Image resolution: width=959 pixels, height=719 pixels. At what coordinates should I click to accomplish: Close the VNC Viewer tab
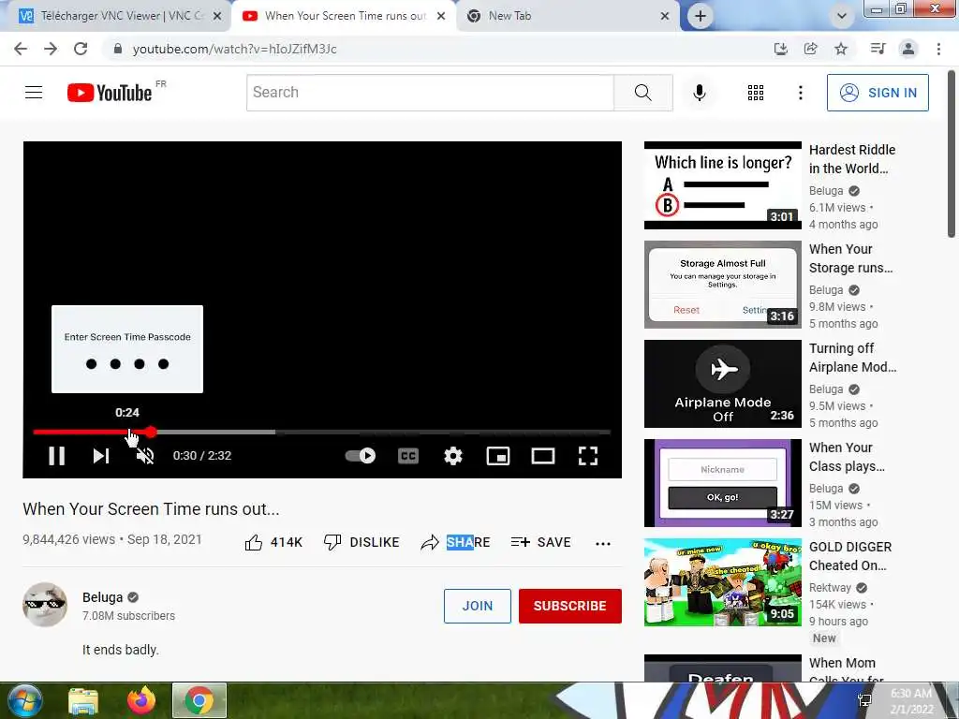(217, 17)
